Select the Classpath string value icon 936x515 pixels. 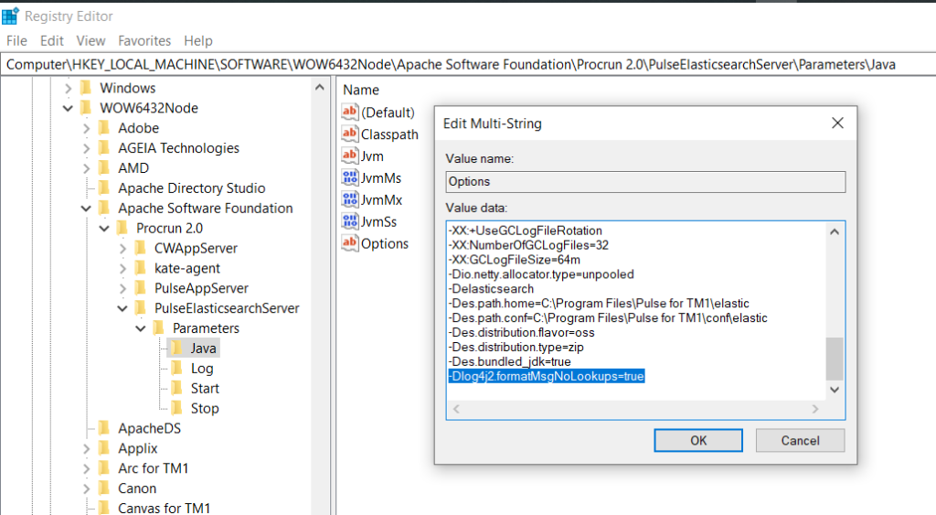click(x=350, y=134)
